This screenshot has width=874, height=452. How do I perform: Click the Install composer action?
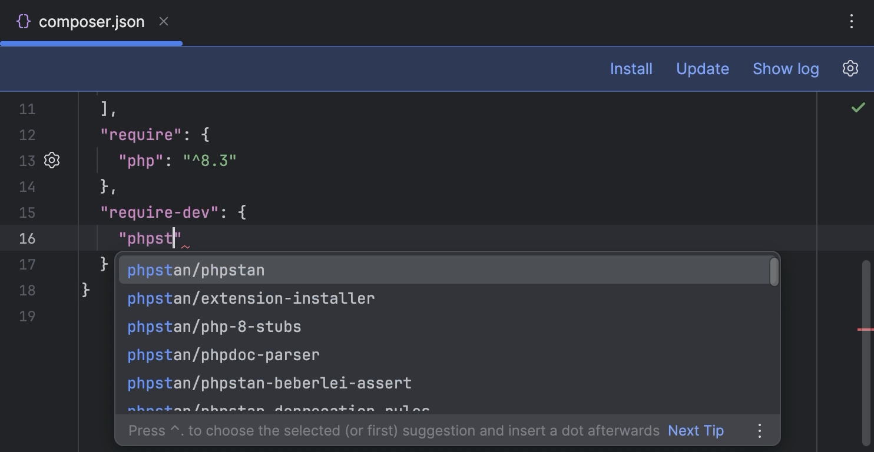point(631,69)
